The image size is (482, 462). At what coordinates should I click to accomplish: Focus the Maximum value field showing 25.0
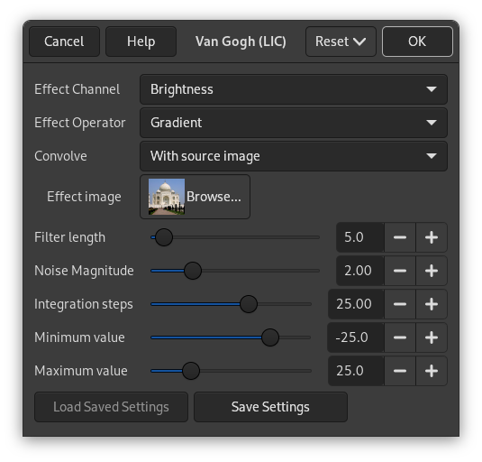click(x=356, y=371)
